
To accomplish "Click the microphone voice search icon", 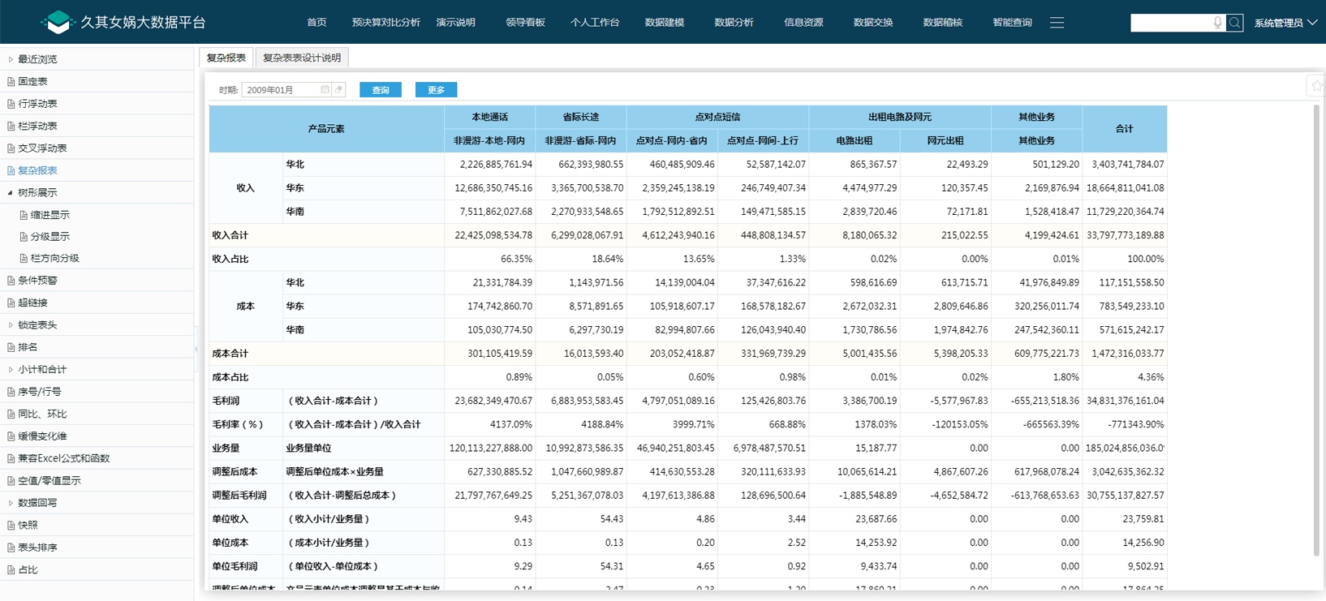I will (1217, 23).
